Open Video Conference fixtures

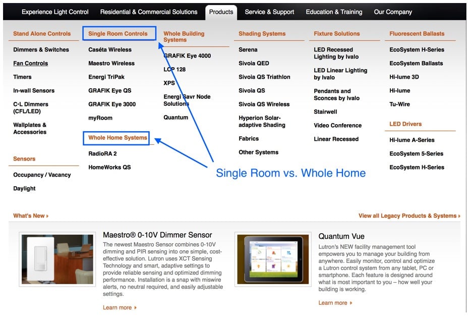pyautogui.click(x=338, y=125)
